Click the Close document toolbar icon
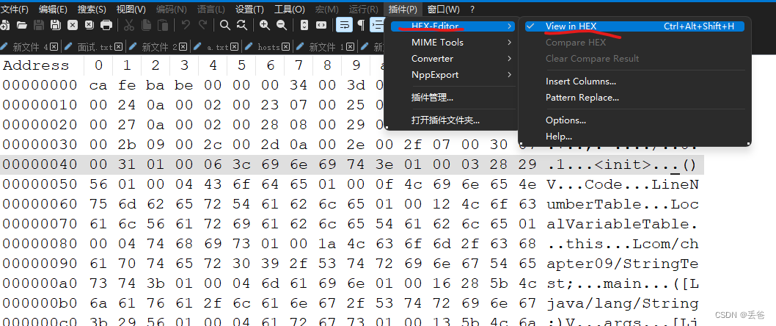 tap(73, 25)
